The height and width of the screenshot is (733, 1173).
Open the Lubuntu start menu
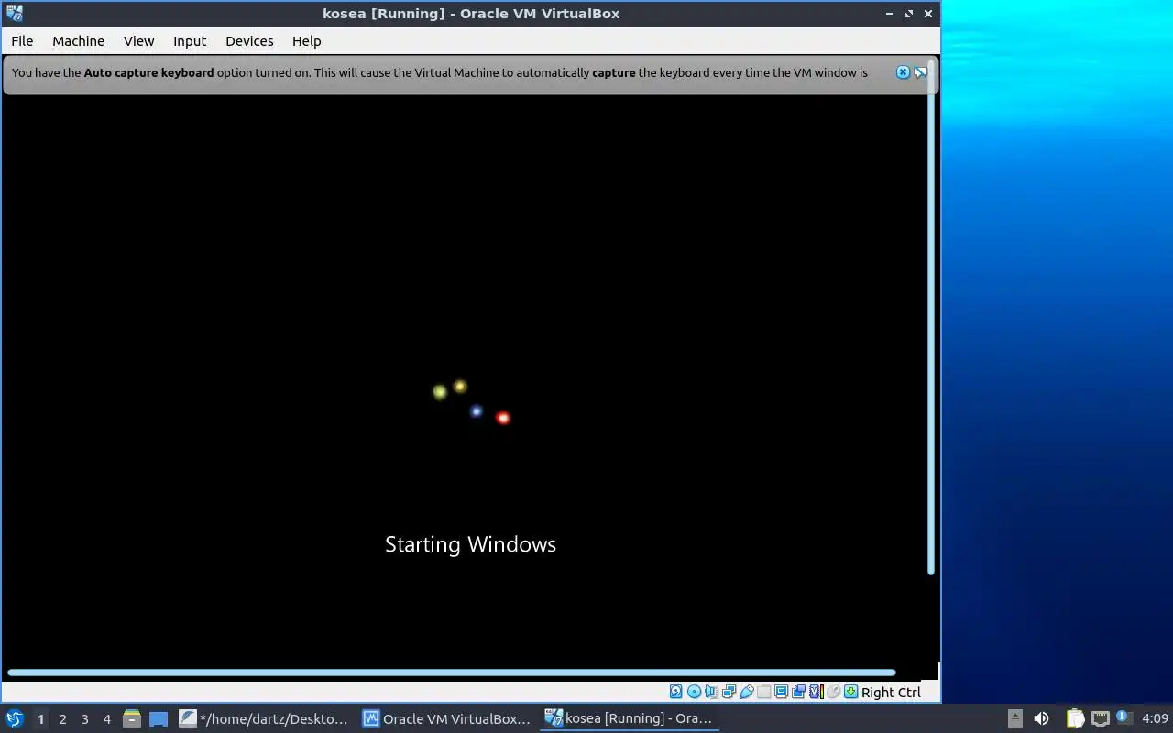14,718
